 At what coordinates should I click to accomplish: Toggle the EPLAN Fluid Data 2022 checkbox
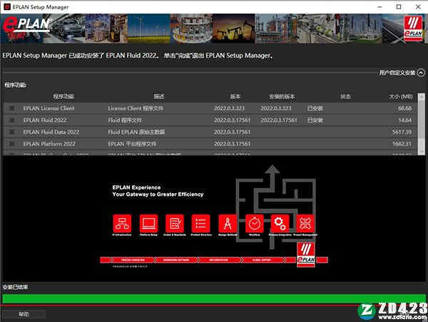point(11,132)
